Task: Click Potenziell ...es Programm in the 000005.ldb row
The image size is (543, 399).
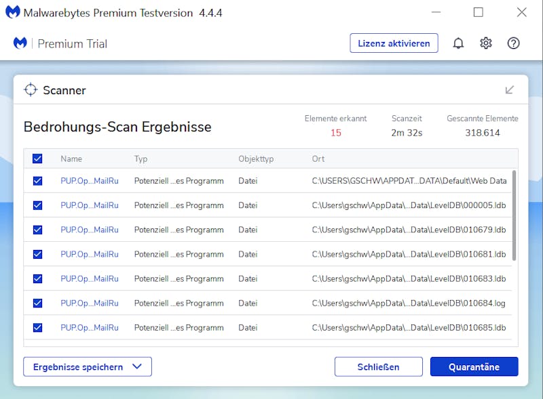Action: 179,205
